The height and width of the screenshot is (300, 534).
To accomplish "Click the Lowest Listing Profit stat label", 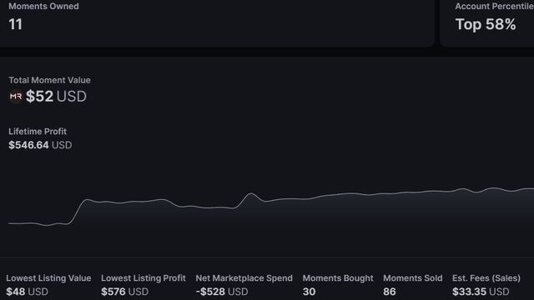I will pyautogui.click(x=144, y=278).
